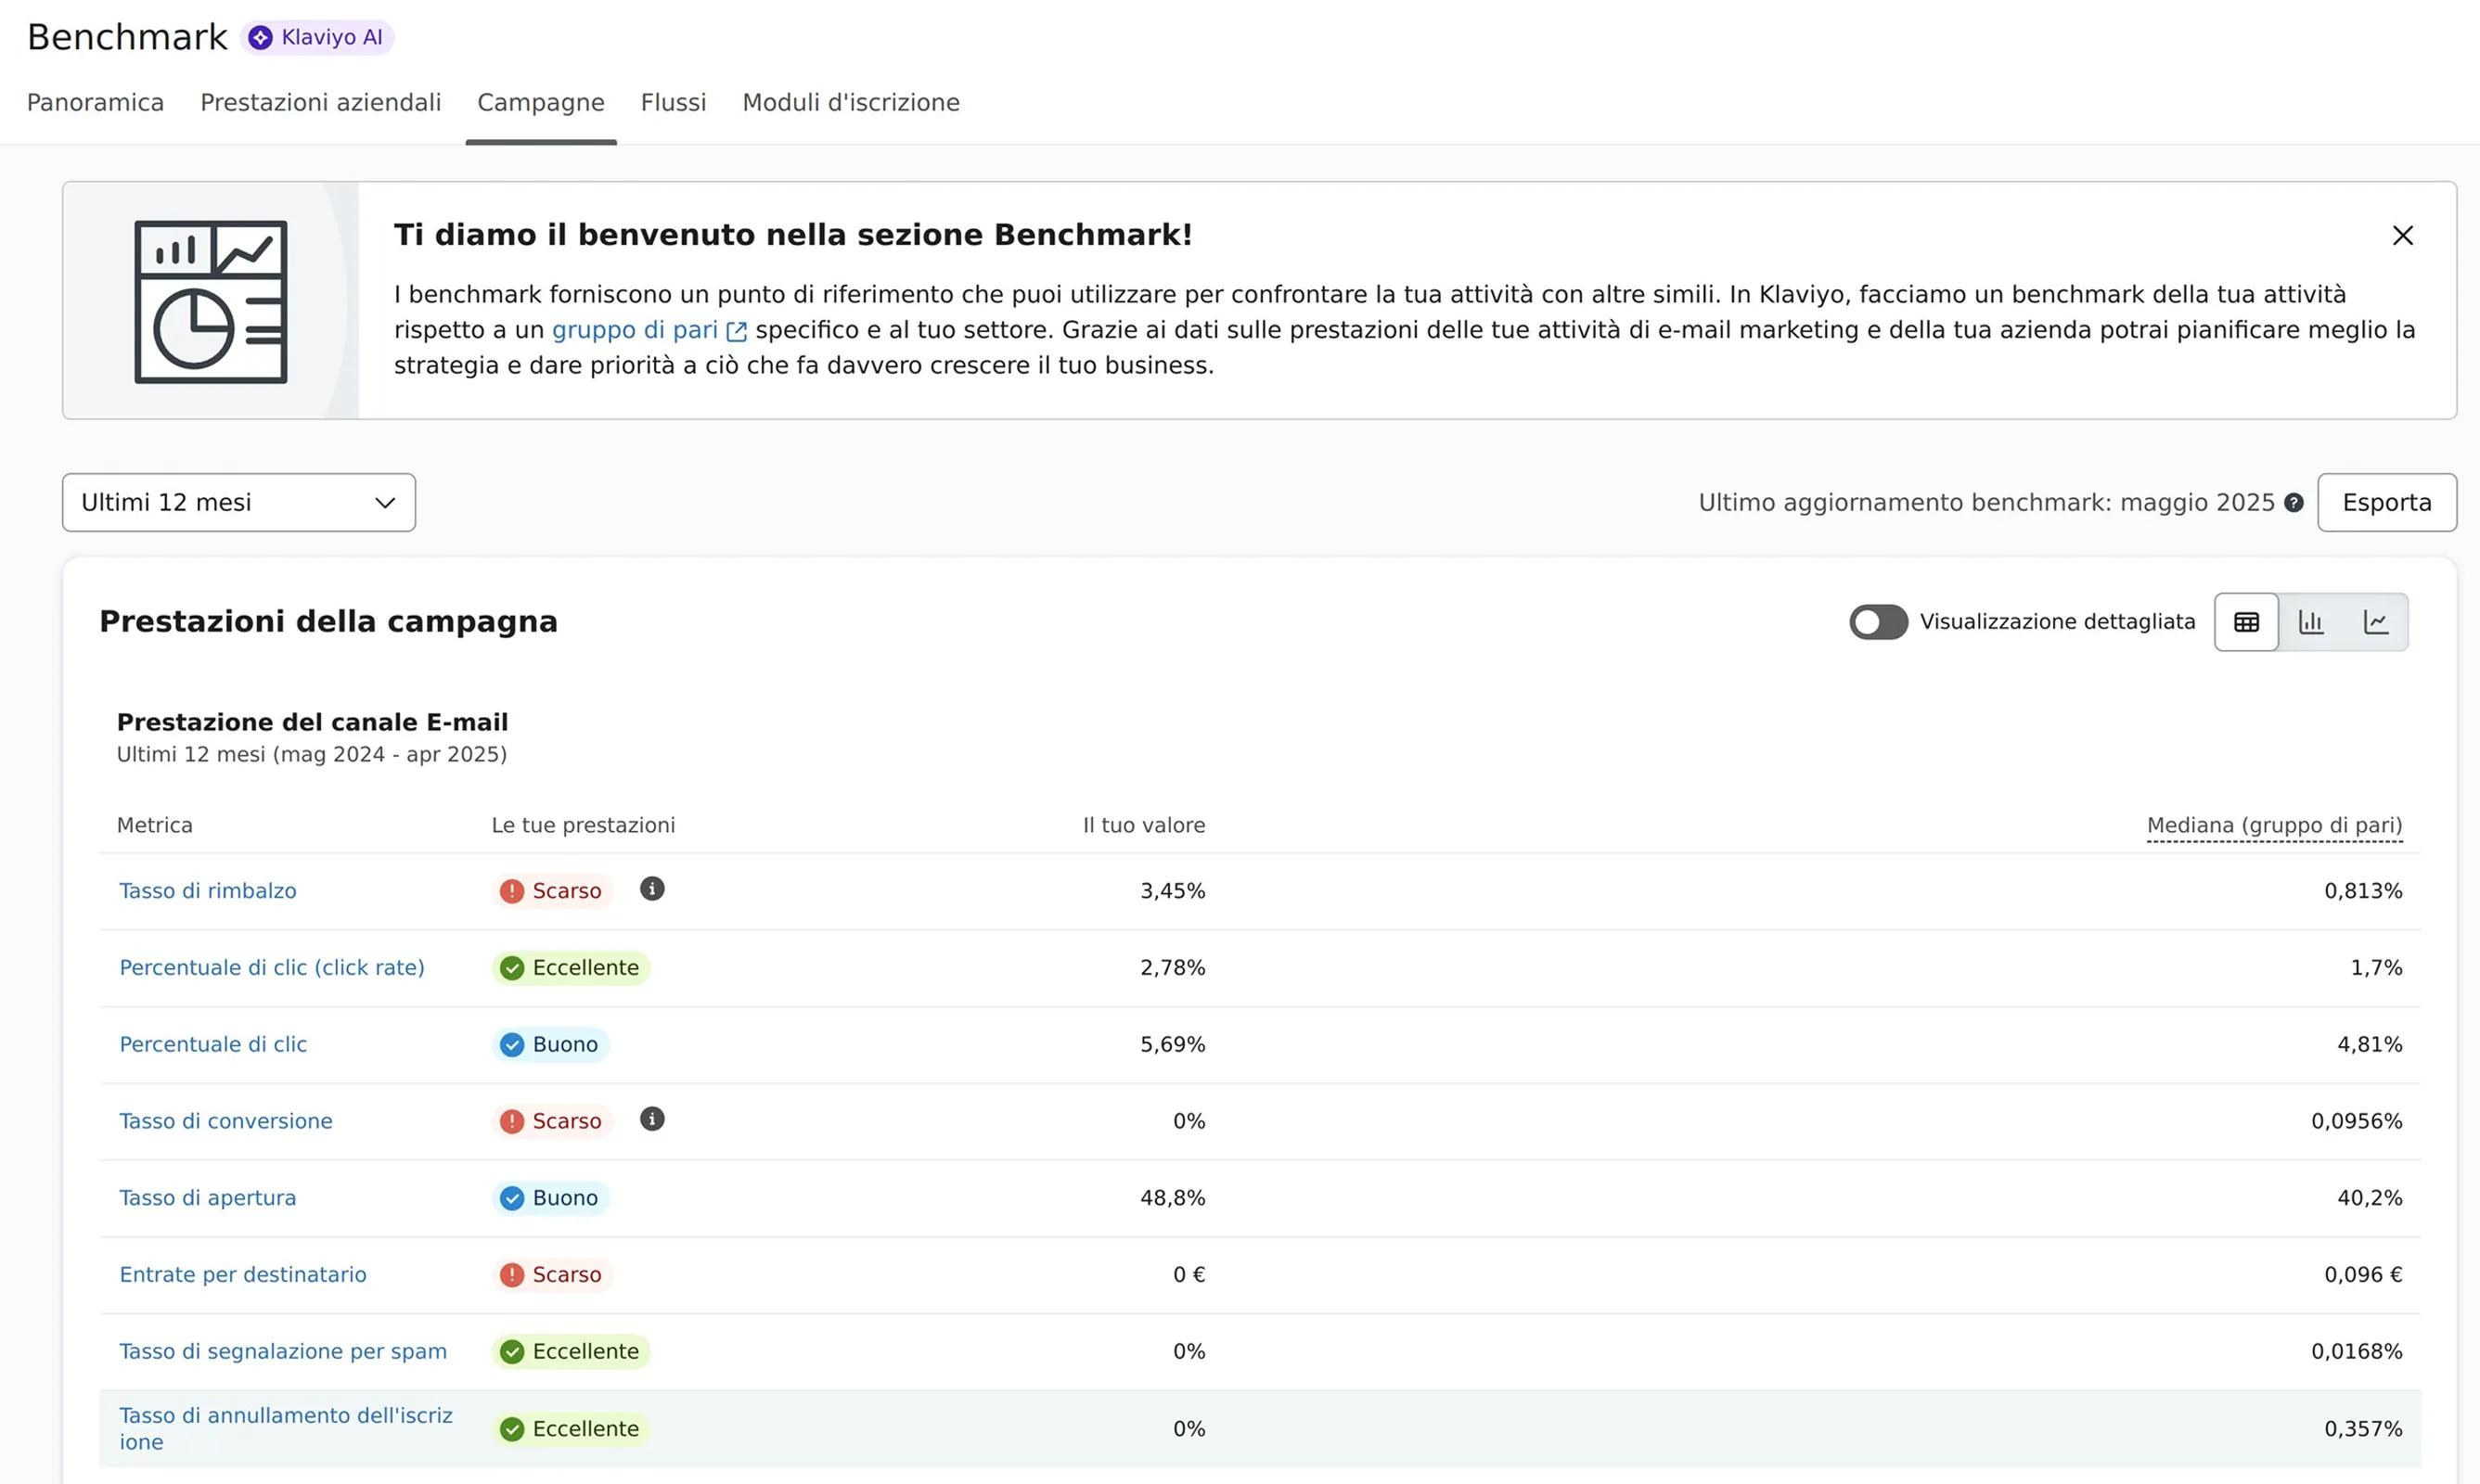
Task: Switch to Prestazioni aziendali tab
Action: pos(320,102)
